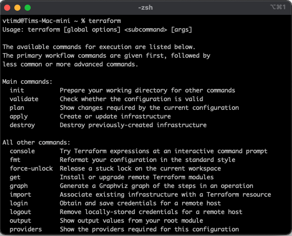Click the 'console' command name
Viewport: 292px width, 236px height.
tap(22, 151)
